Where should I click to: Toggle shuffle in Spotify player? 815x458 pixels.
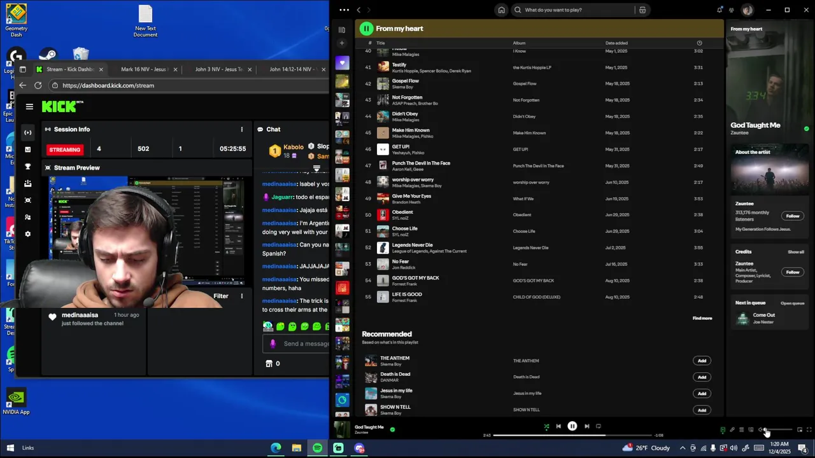pyautogui.click(x=546, y=426)
